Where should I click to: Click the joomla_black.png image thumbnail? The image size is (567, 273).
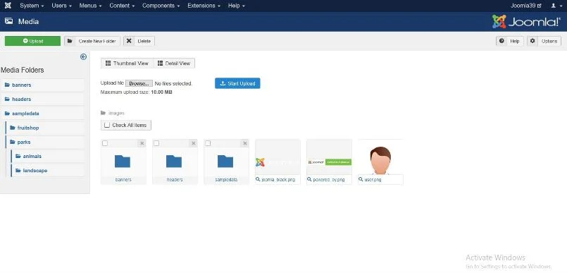point(278,157)
